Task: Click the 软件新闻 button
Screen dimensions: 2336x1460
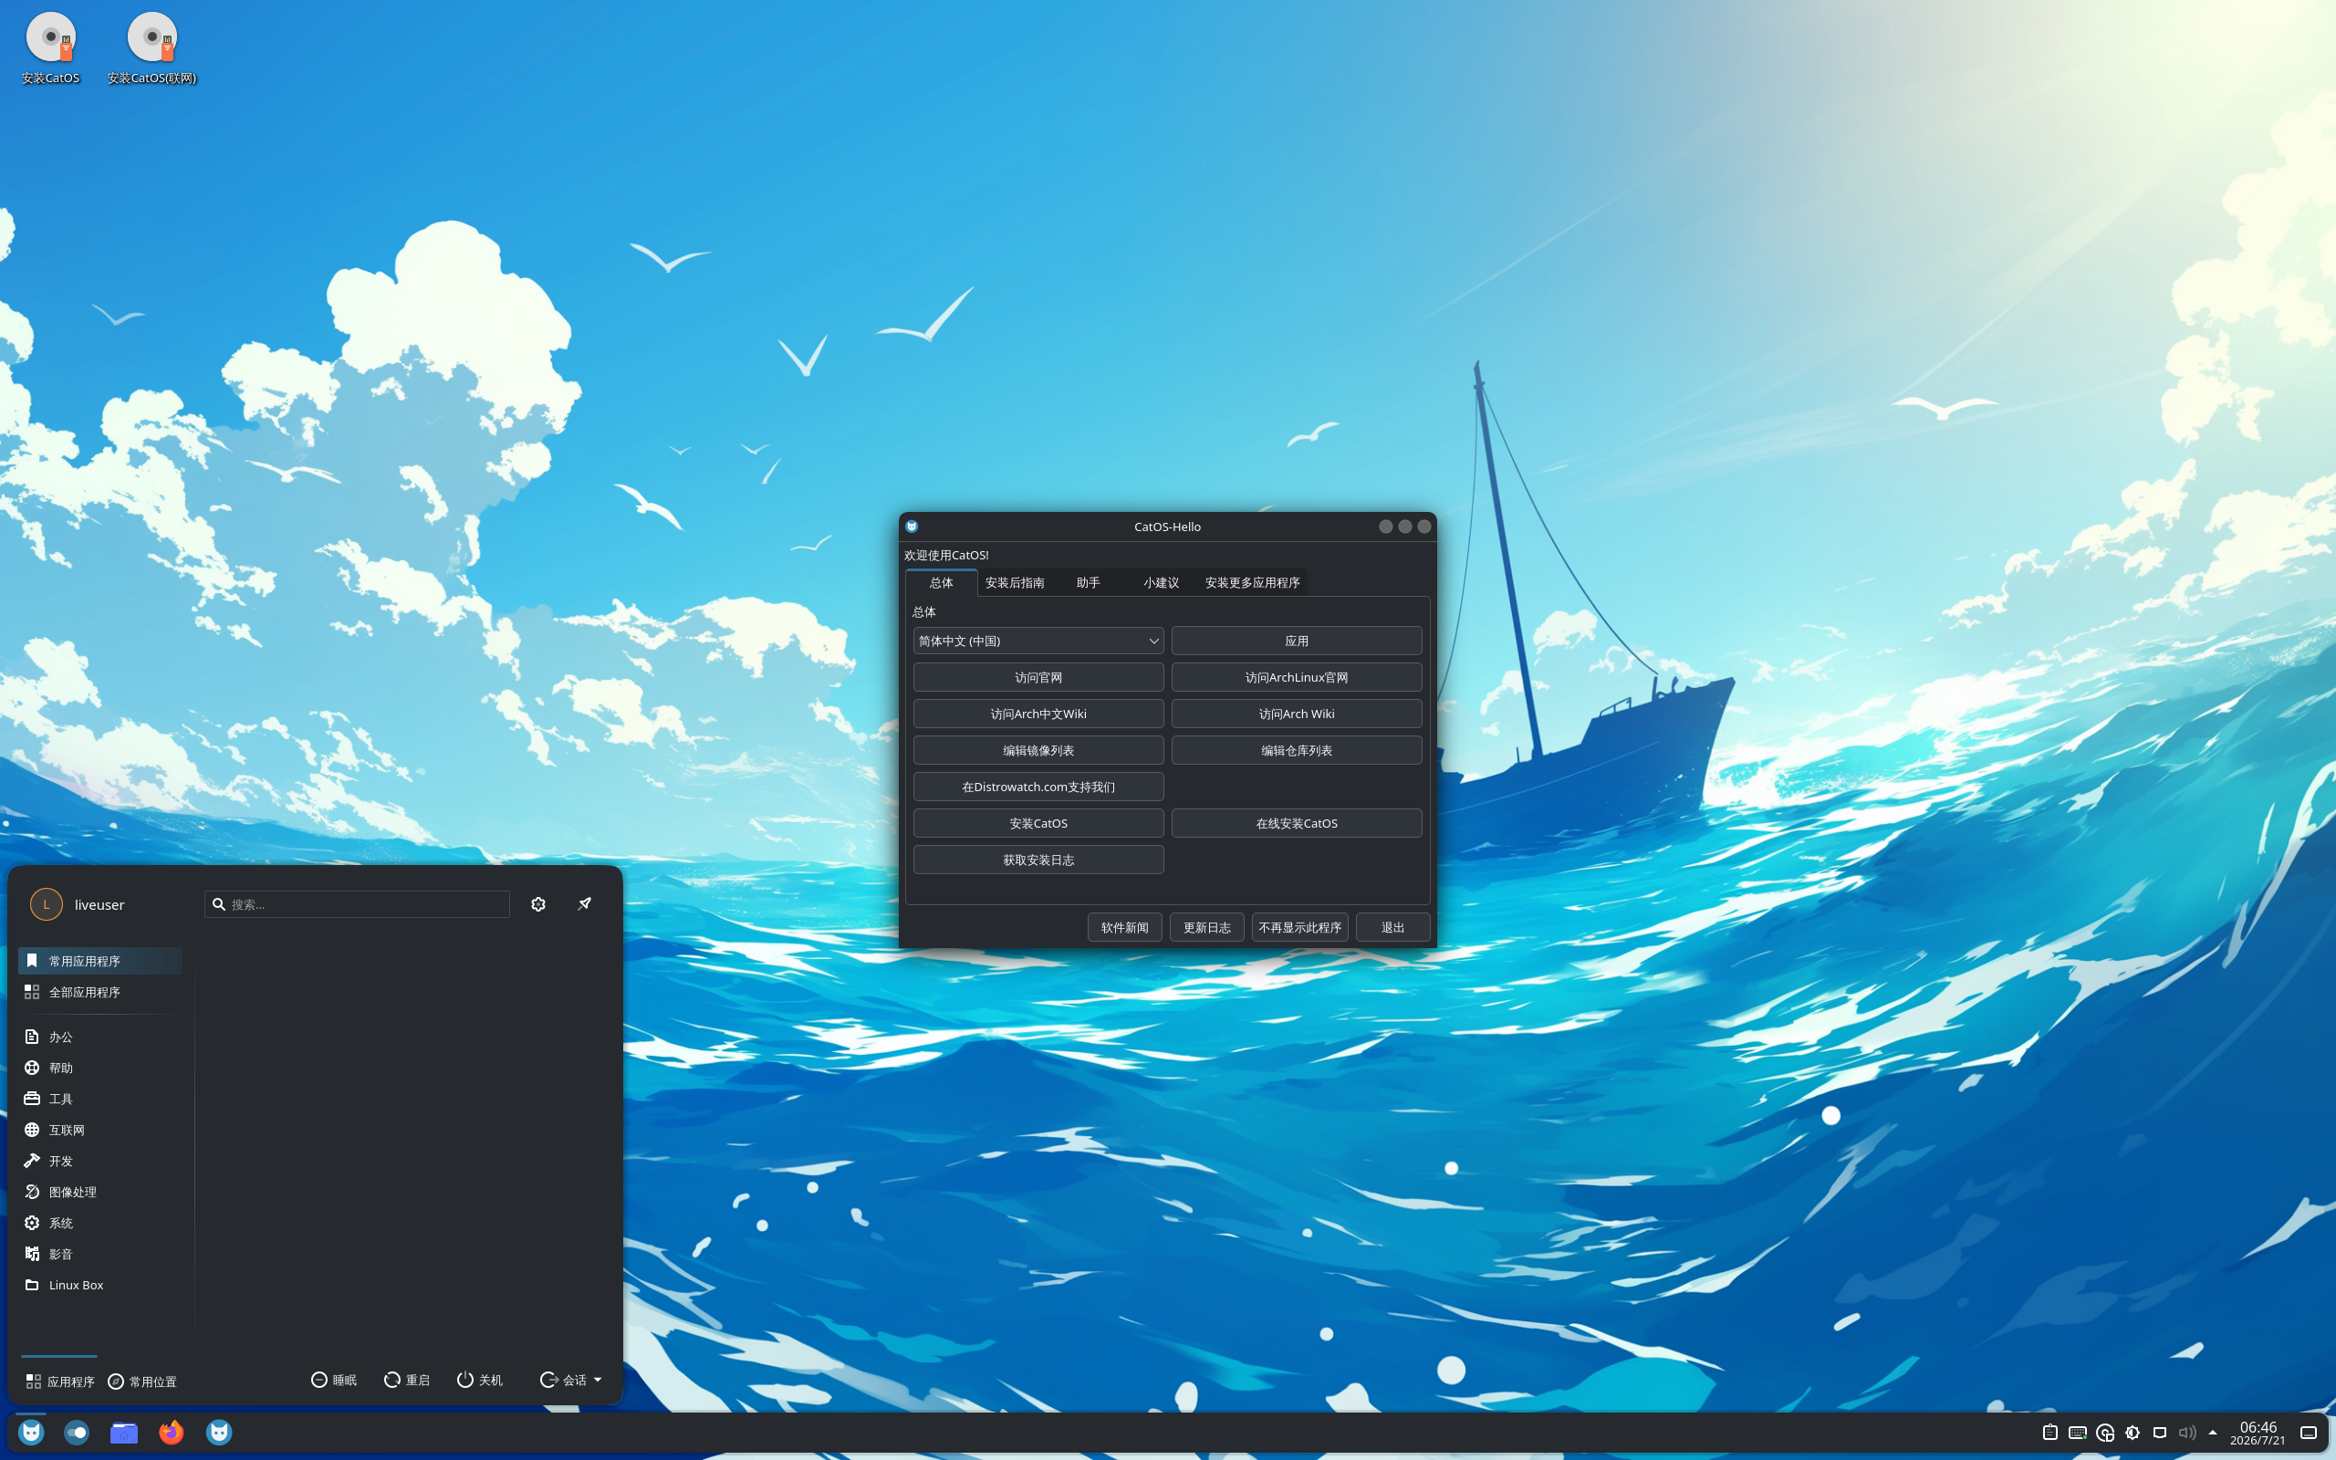Action: coord(1124,927)
